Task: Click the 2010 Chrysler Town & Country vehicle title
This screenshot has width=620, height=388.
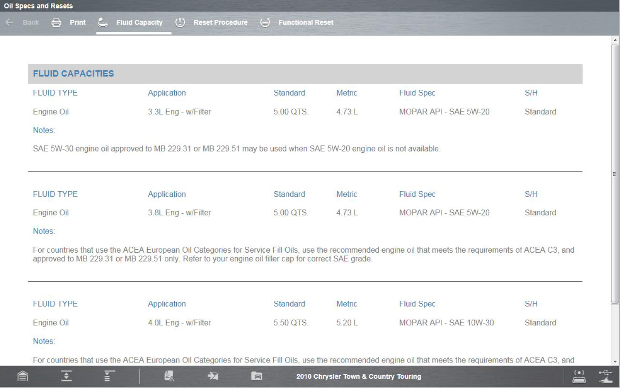Action: (x=358, y=376)
